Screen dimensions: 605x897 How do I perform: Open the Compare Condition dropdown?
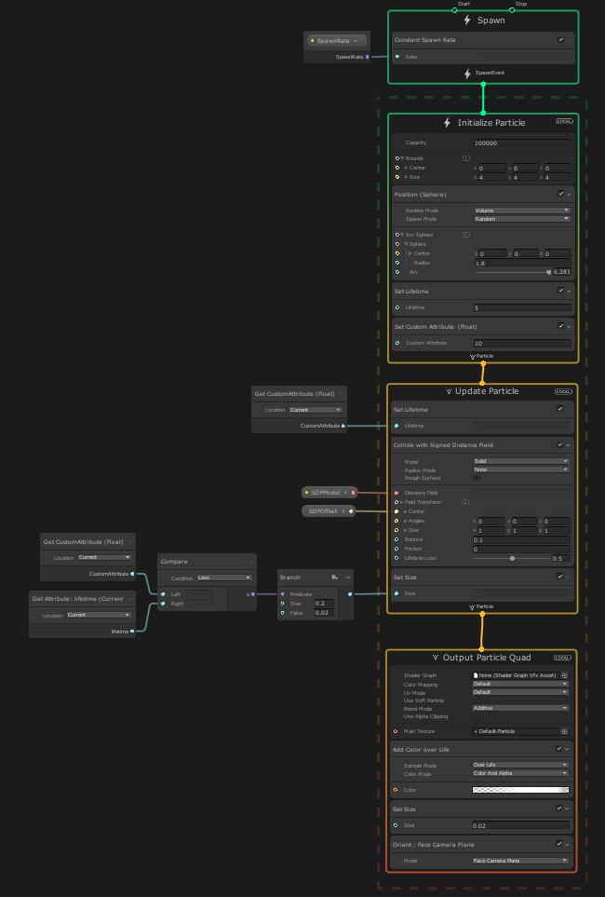point(224,578)
